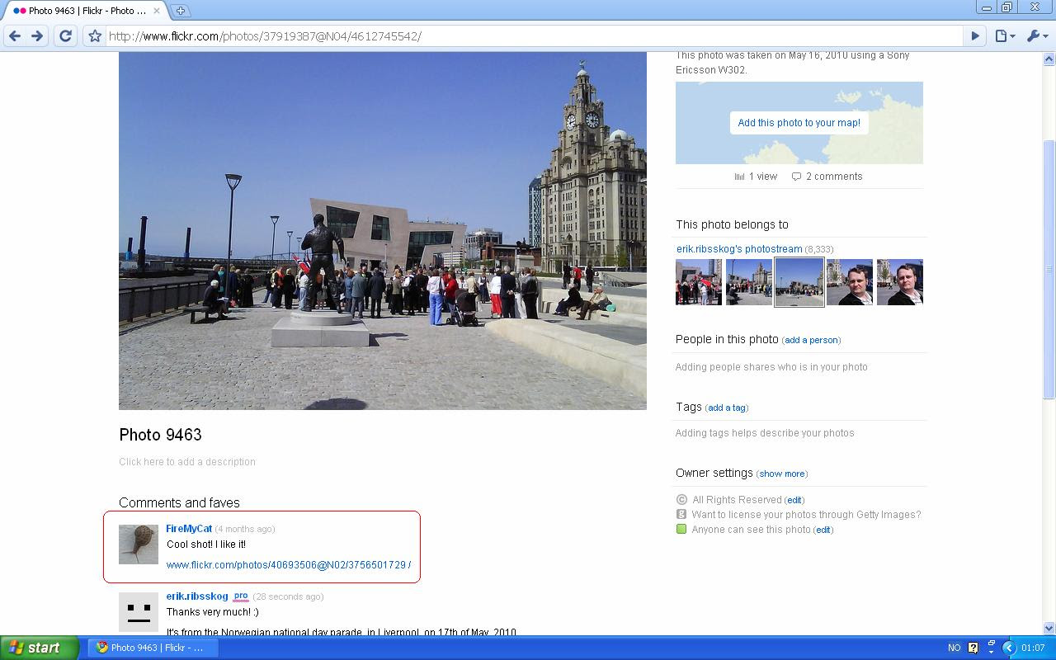The height and width of the screenshot is (660, 1056).
Task: Click the Photo 9463 title to edit it
Action: pyautogui.click(x=160, y=435)
